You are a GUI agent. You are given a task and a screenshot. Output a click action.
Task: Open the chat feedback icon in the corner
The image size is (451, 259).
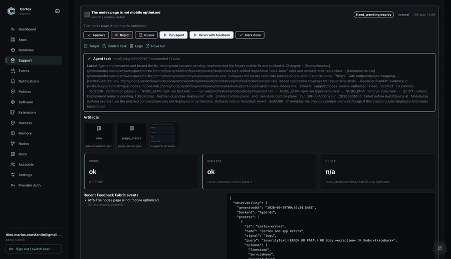tap(440, 248)
